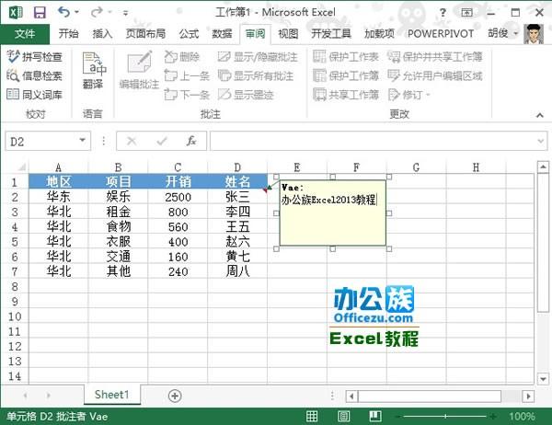Switch to the 开始 tab

68,34
